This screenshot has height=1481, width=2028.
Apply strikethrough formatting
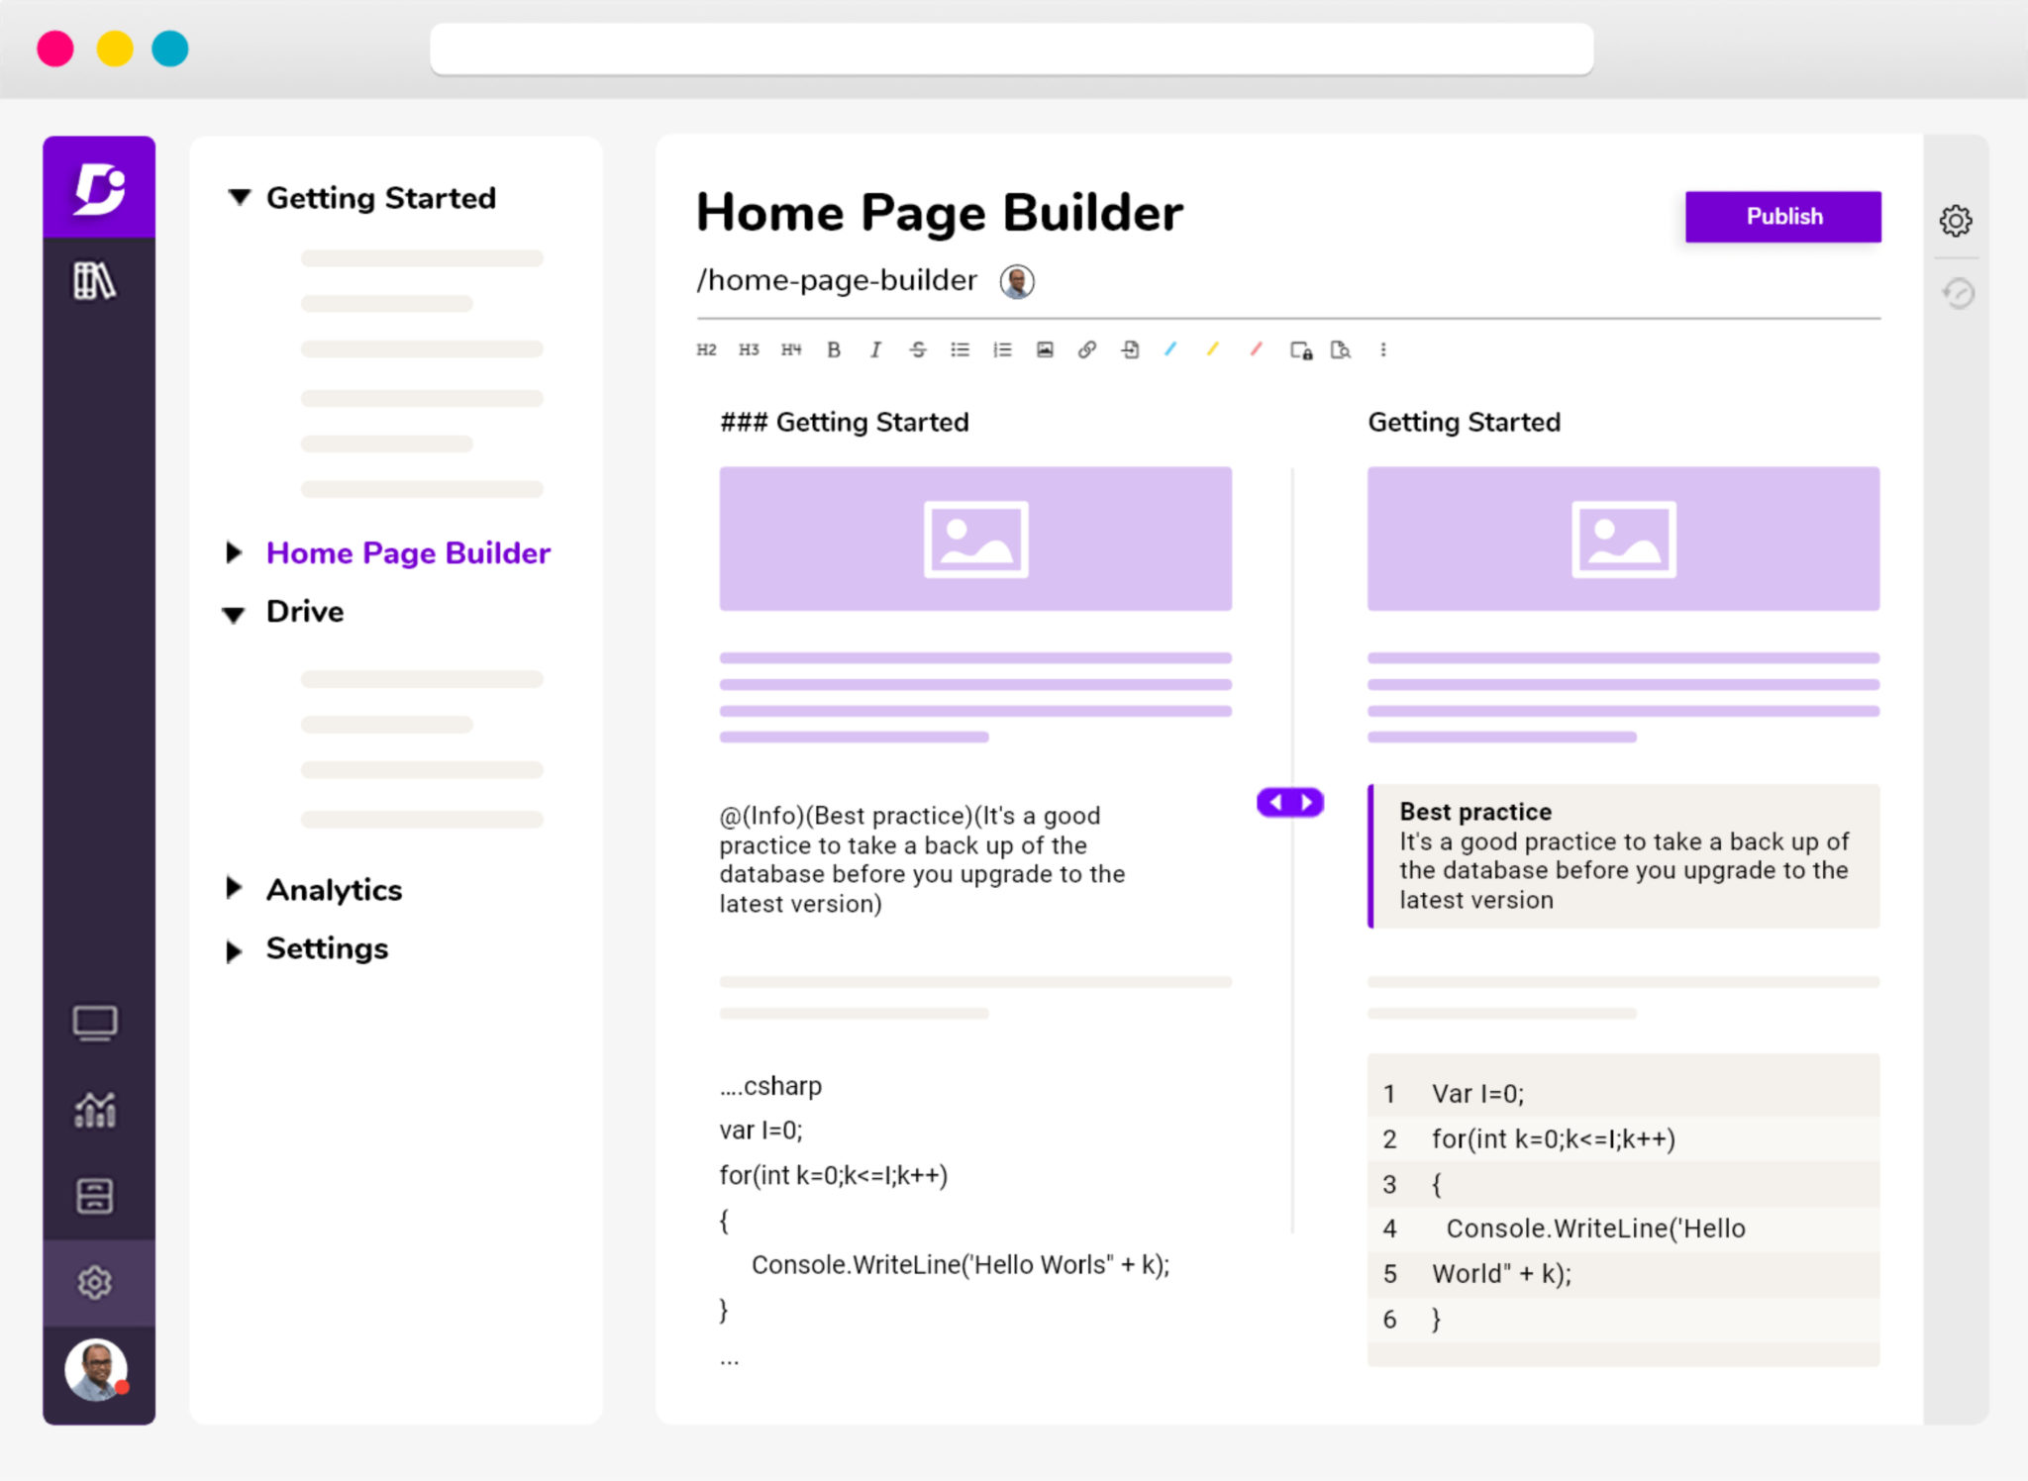click(x=919, y=349)
